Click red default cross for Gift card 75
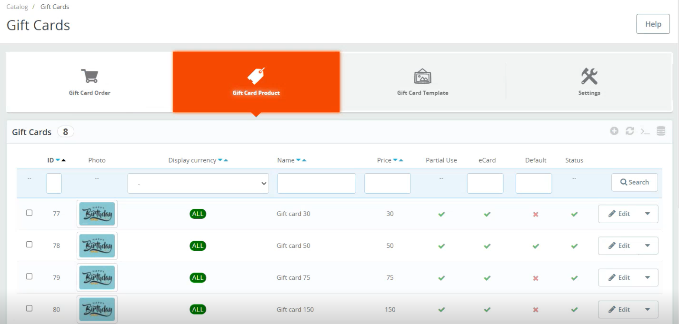Image resolution: width=679 pixels, height=324 pixels. point(536,278)
